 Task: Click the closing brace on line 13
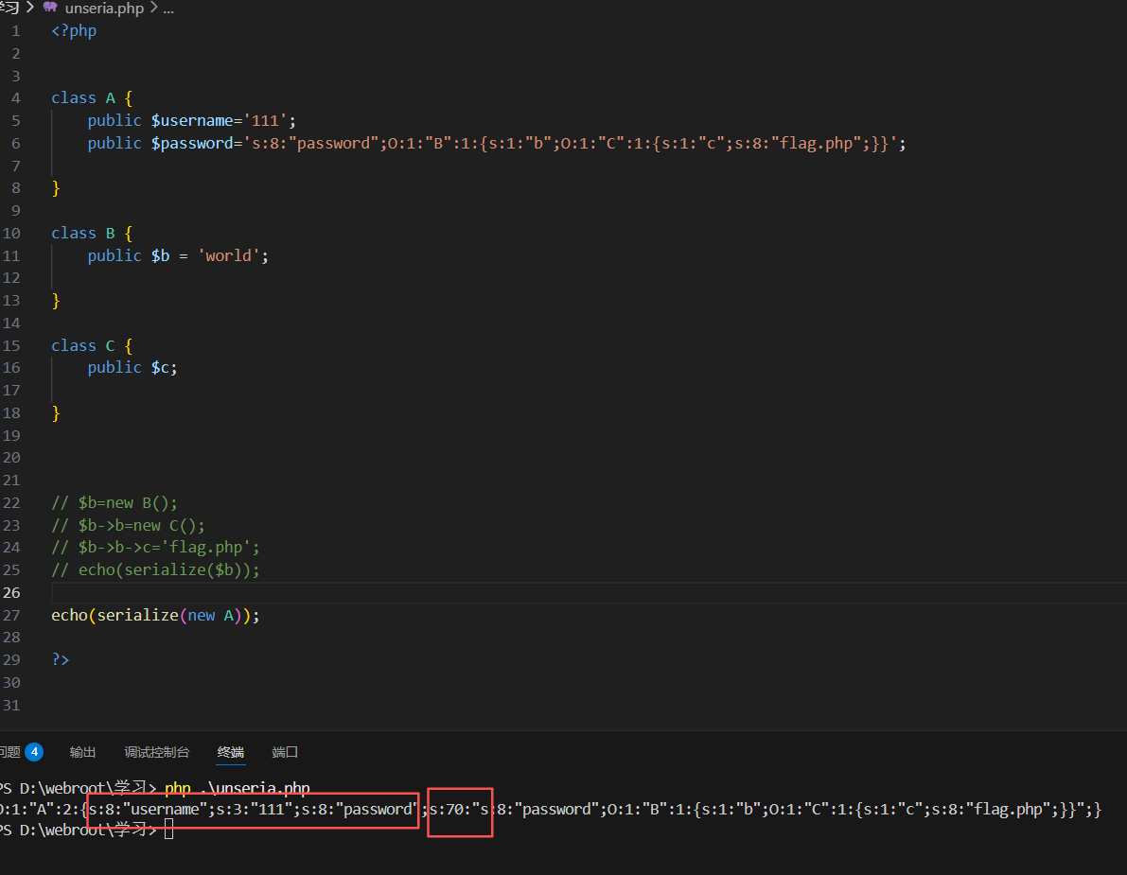point(56,301)
